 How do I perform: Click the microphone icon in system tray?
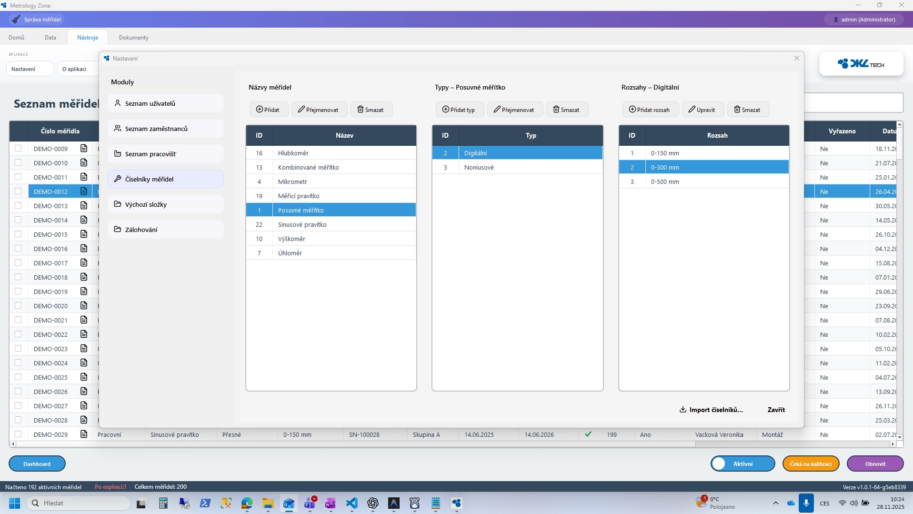[806, 503]
